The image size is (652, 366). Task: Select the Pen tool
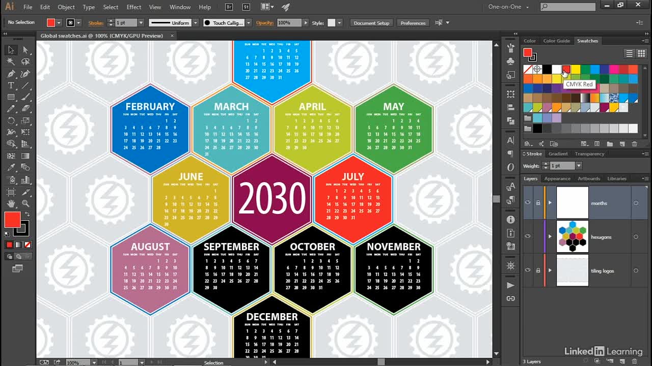tap(11, 74)
